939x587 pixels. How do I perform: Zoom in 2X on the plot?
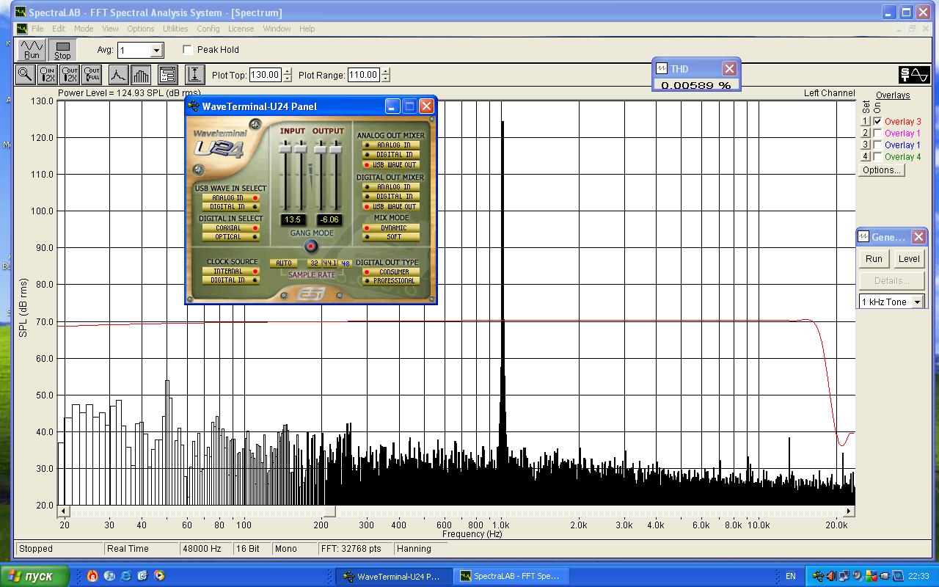click(x=48, y=74)
